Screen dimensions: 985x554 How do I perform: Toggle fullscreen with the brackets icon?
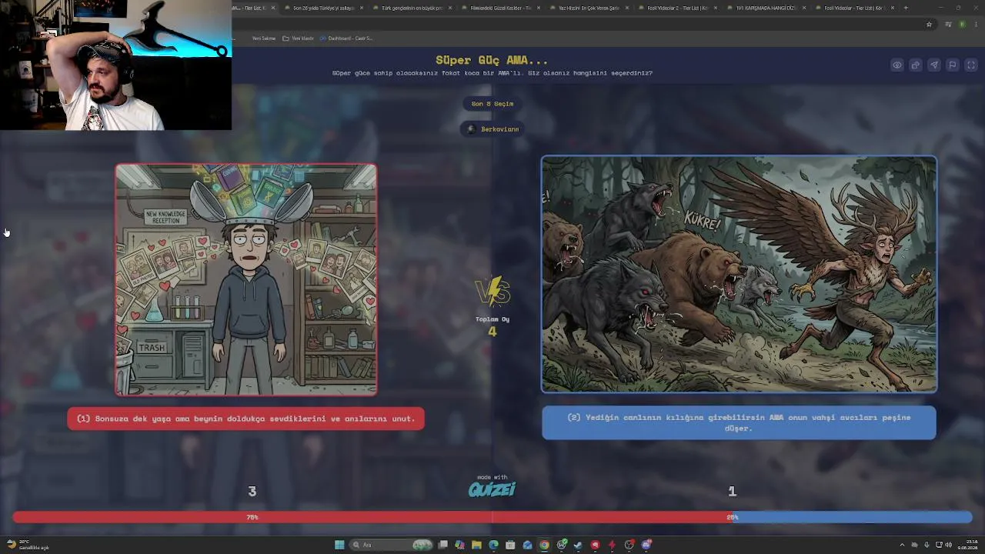[971, 65]
